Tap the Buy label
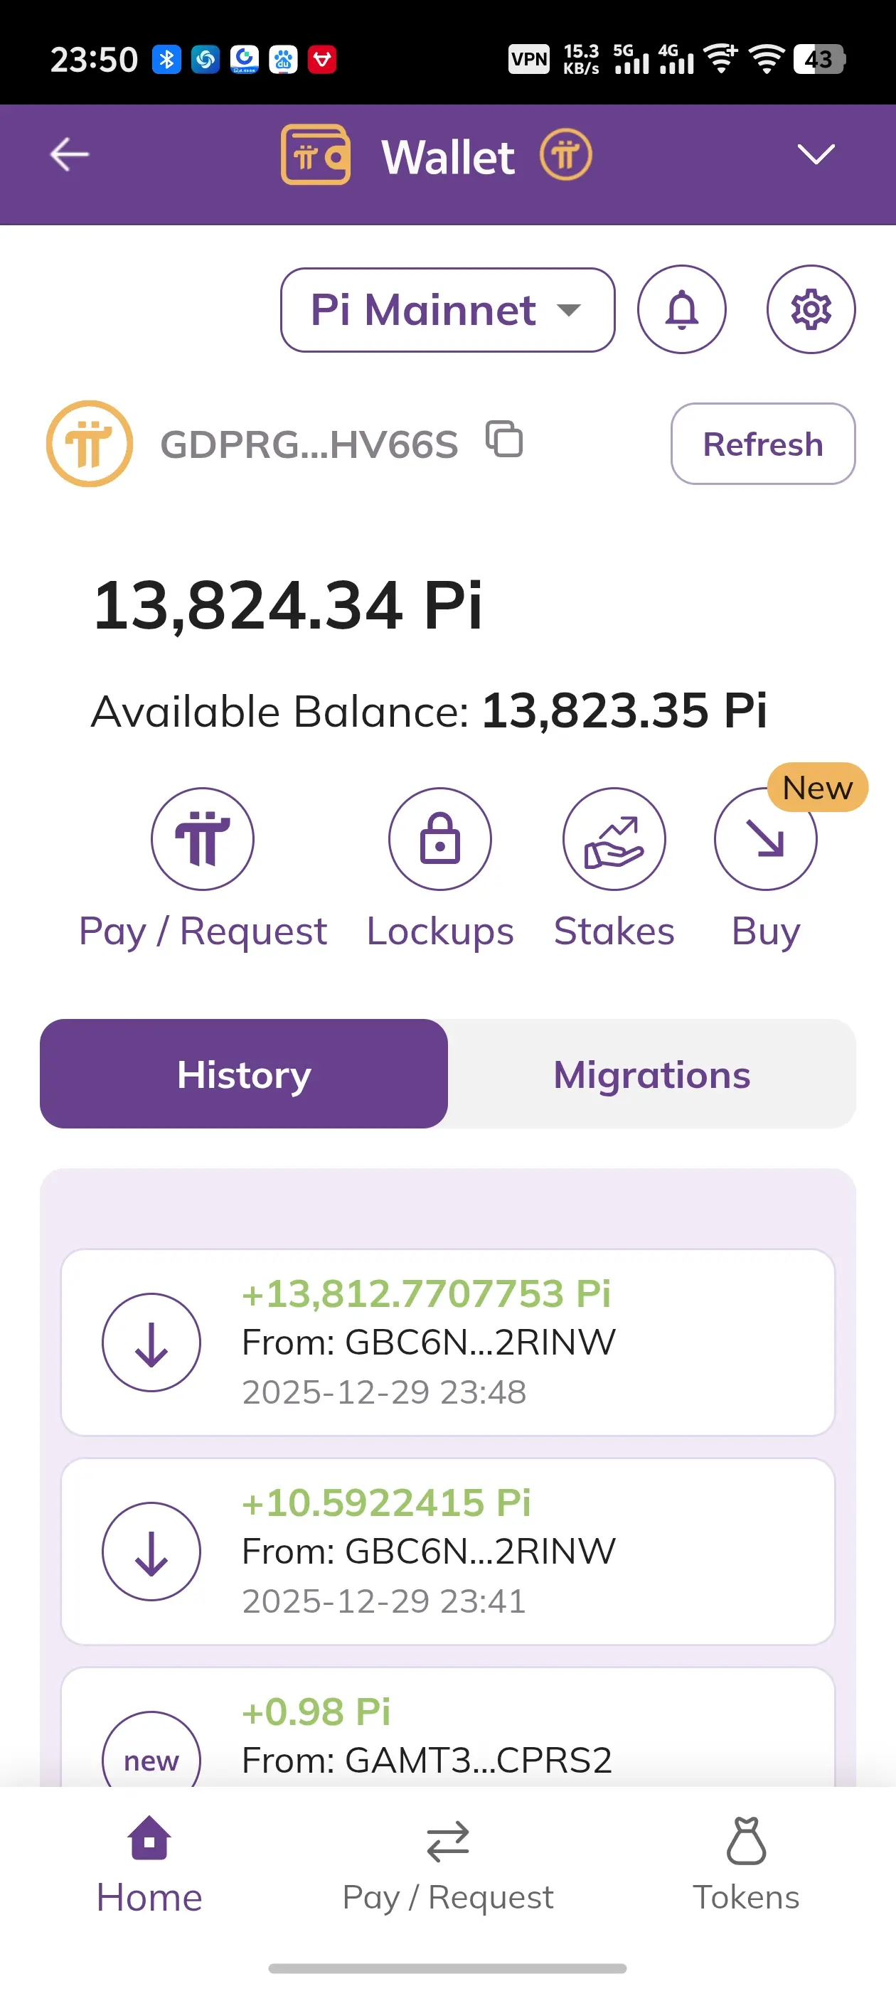896x1991 pixels. click(x=765, y=932)
